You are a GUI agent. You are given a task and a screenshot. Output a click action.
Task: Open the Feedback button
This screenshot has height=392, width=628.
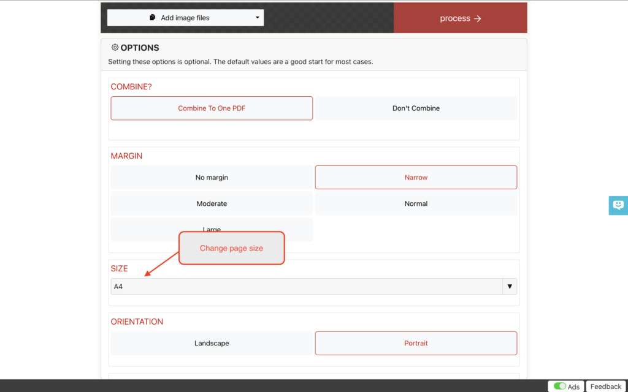605,386
